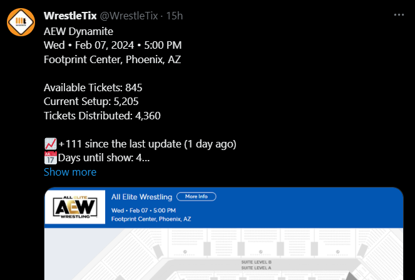Click the Tickets Distributed: 4,360 line
This screenshot has width=415, height=280.
click(104, 115)
